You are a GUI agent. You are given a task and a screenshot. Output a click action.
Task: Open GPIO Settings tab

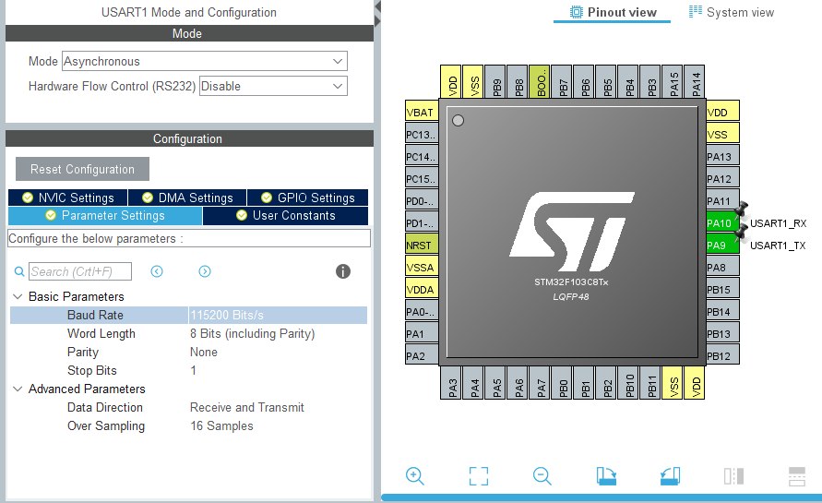point(308,198)
